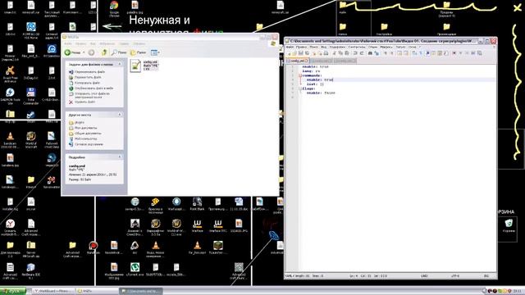
Task: Open the TLauncher desktop icon
Action: tap(218, 246)
